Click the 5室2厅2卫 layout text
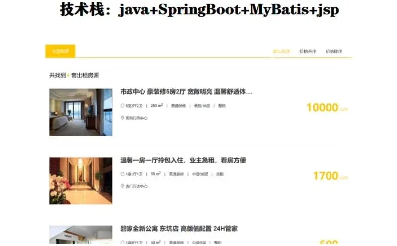 pyautogui.click(x=134, y=106)
